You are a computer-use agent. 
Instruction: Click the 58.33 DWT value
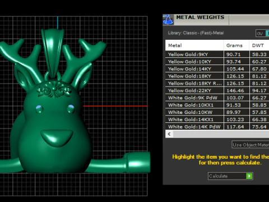coord(259,54)
